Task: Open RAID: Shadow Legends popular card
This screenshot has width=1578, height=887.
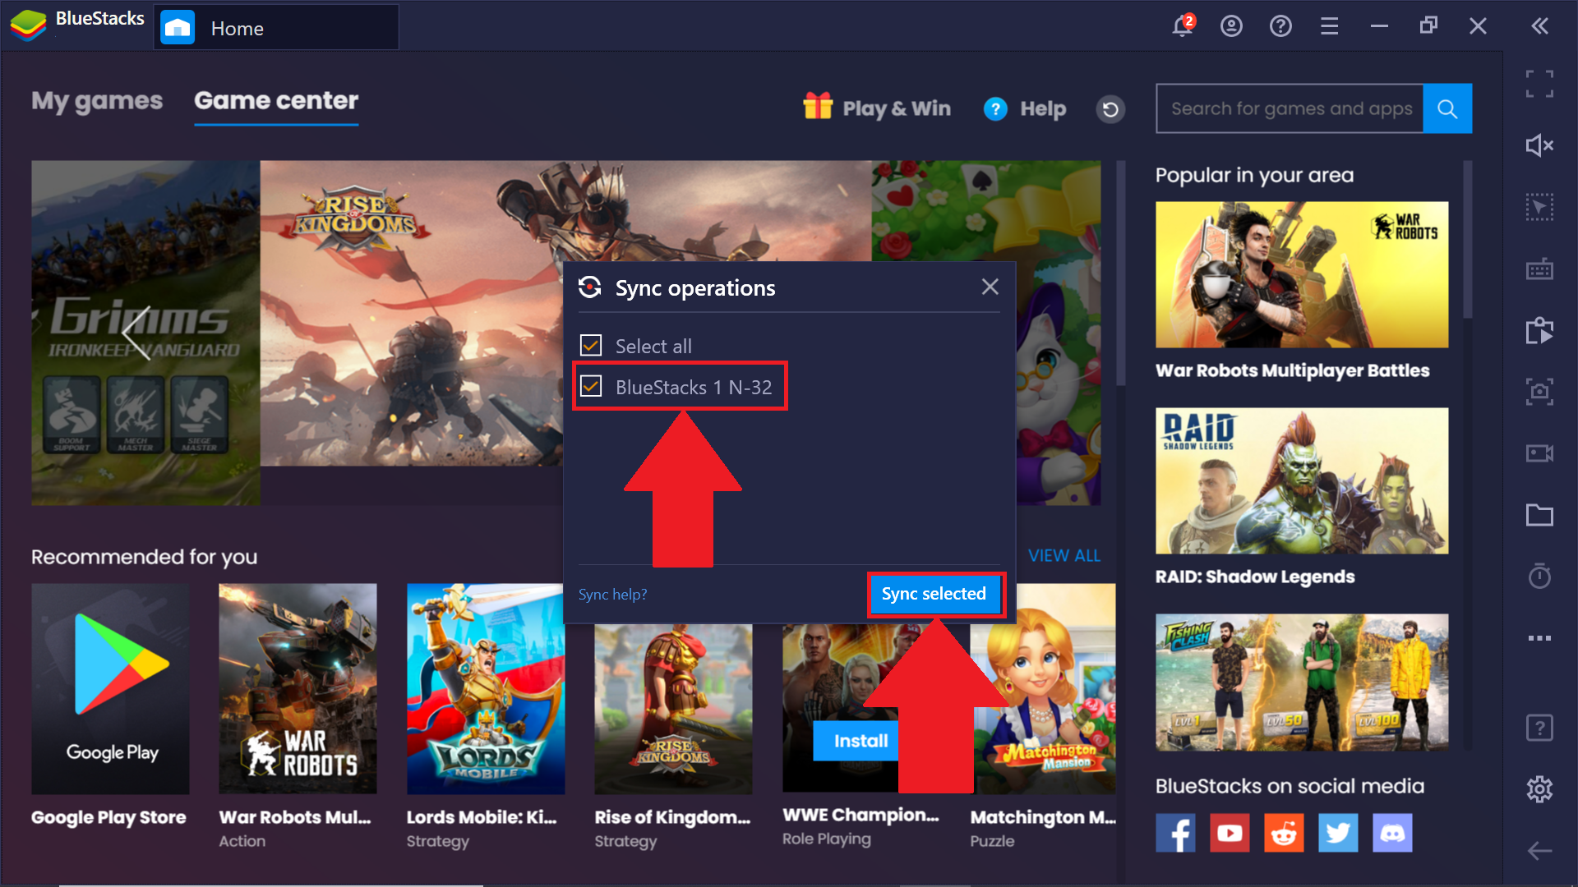Action: click(1302, 480)
